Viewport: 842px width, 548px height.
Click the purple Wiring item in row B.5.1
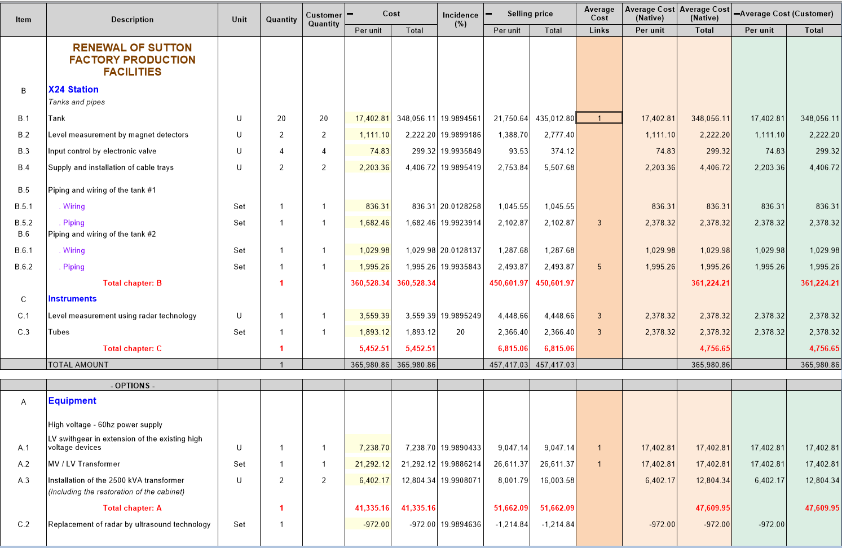click(74, 206)
